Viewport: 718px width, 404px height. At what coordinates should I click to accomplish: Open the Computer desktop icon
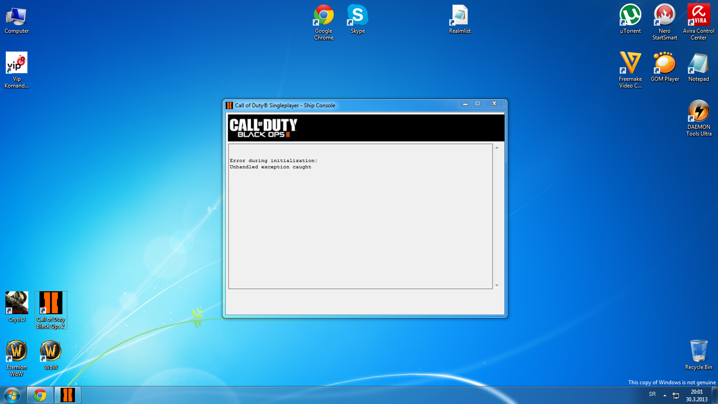17,21
